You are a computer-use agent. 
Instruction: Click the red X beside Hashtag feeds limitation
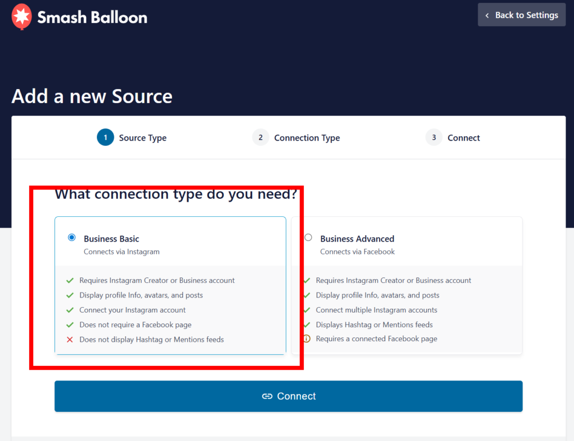point(70,340)
